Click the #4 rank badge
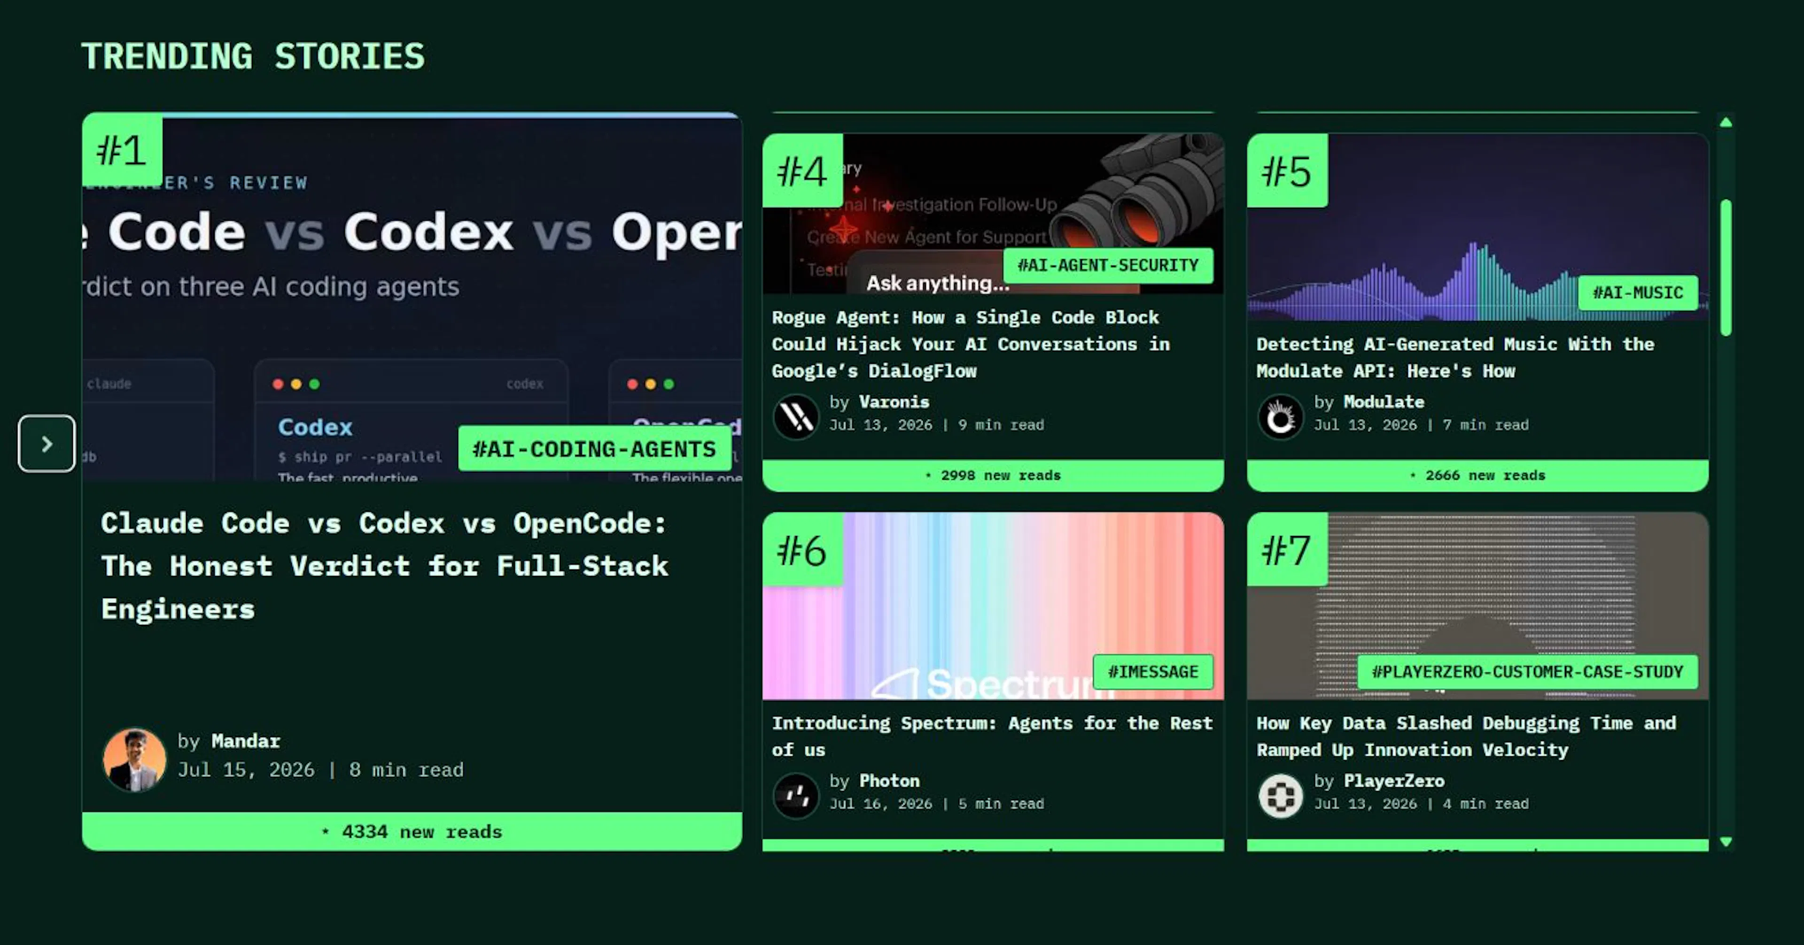Image resolution: width=1804 pixels, height=945 pixels. [802, 170]
